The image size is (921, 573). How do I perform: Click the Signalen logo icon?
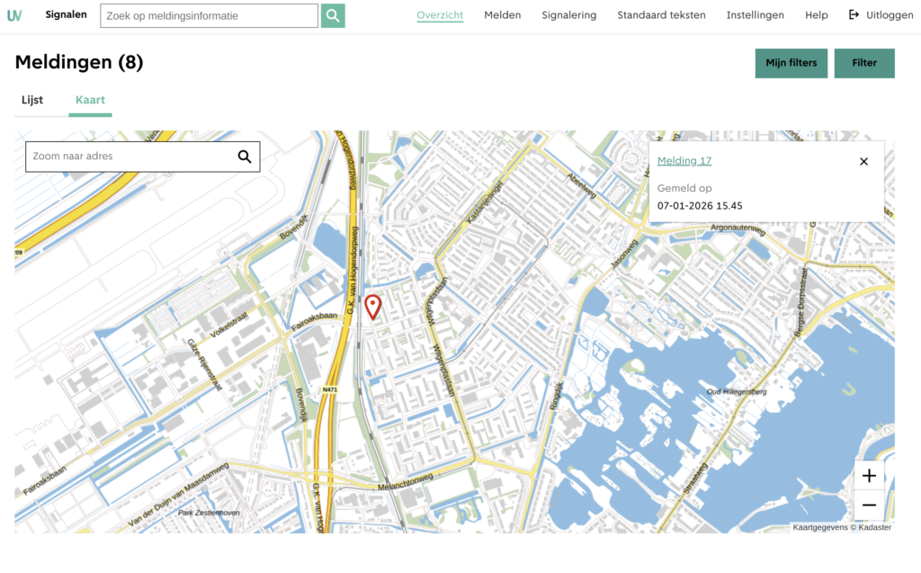pyautogui.click(x=14, y=15)
